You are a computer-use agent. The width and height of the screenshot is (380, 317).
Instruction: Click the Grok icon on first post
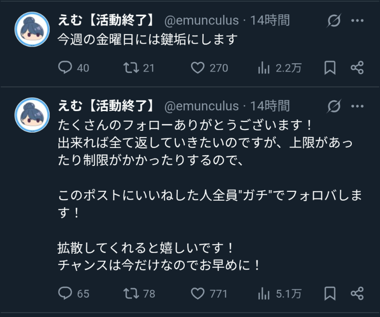(x=334, y=20)
